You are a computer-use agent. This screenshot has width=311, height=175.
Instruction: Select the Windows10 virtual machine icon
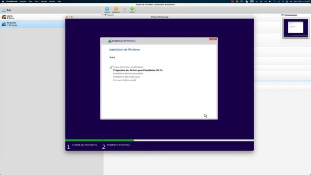point(4,24)
